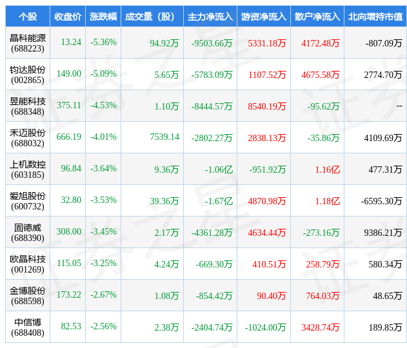Click the 游资净流入 column header
The width and height of the screenshot is (407, 348).
click(264, 17)
